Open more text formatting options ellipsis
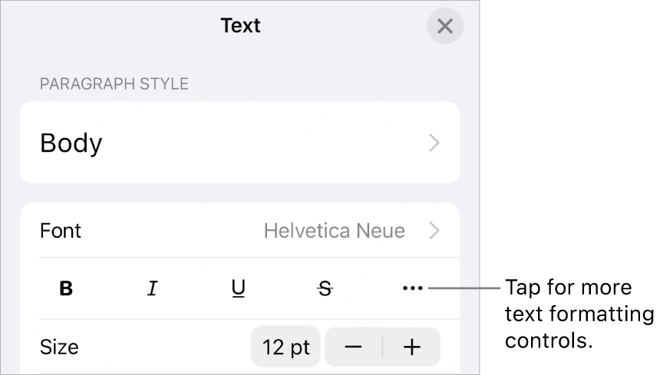Screen dimensions: 660x375 pyautogui.click(x=412, y=289)
